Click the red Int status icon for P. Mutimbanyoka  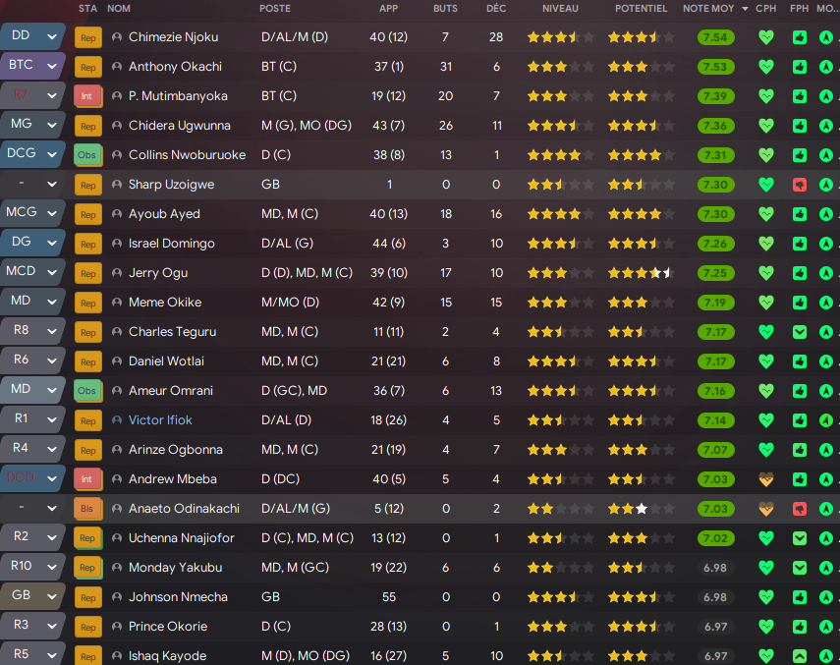pyautogui.click(x=87, y=96)
